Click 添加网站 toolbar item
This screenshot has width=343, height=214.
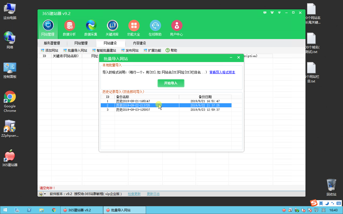click(x=49, y=50)
